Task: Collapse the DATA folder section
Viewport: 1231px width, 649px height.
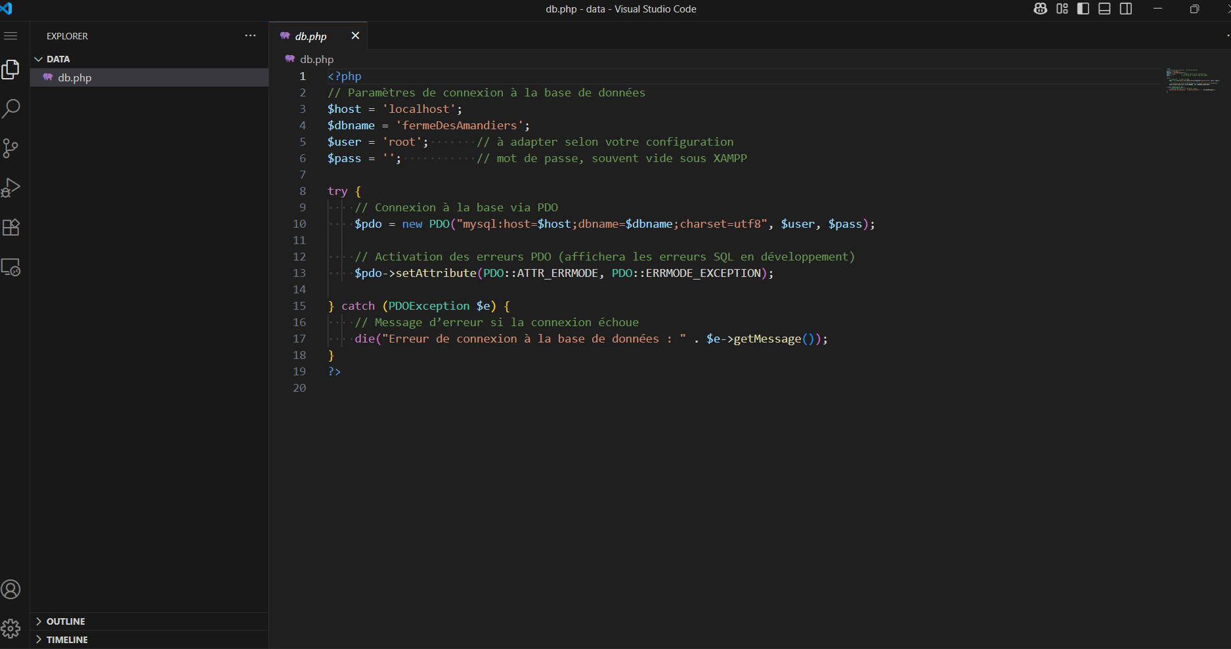Action: point(149,59)
